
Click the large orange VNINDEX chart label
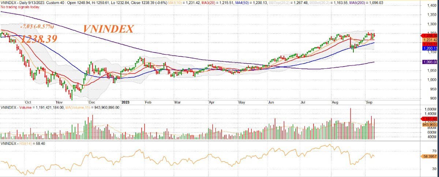pyautogui.click(x=109, y=29)
